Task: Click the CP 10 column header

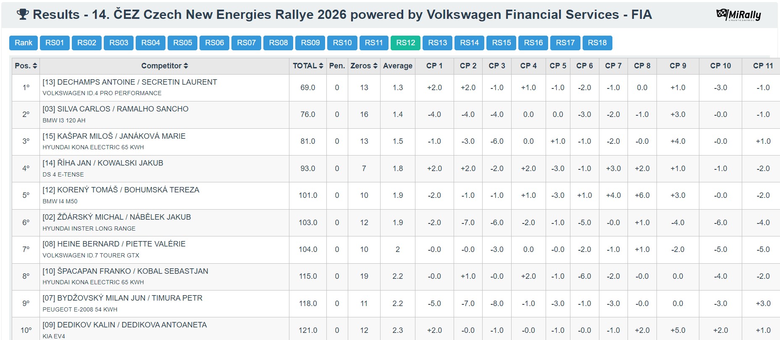Action: pyautogui.click(x=720, y=66)
